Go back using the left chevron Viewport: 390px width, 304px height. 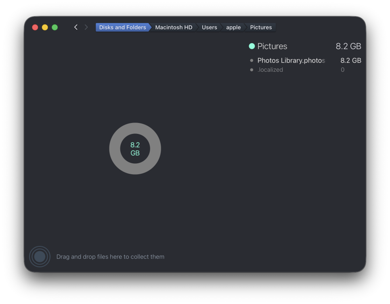[x=76, y=27]
